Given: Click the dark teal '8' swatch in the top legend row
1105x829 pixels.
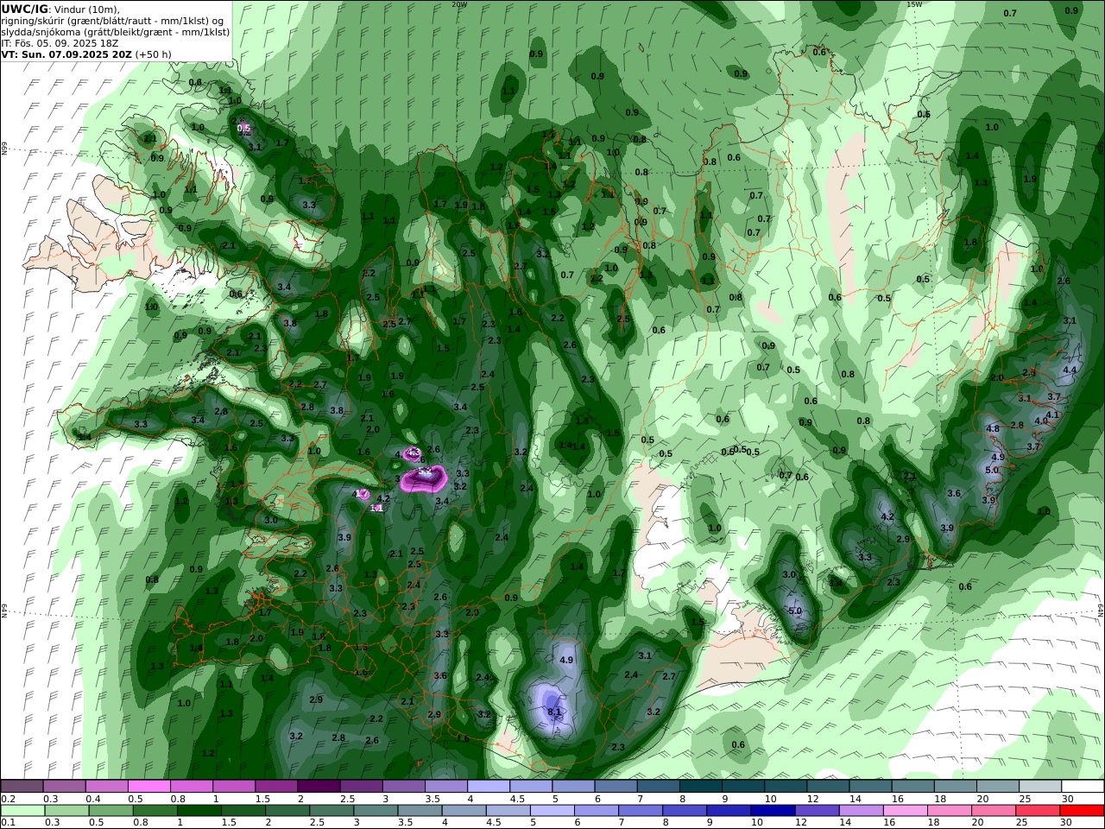Looking at the screenshot, I should click(x=700, y=786).
